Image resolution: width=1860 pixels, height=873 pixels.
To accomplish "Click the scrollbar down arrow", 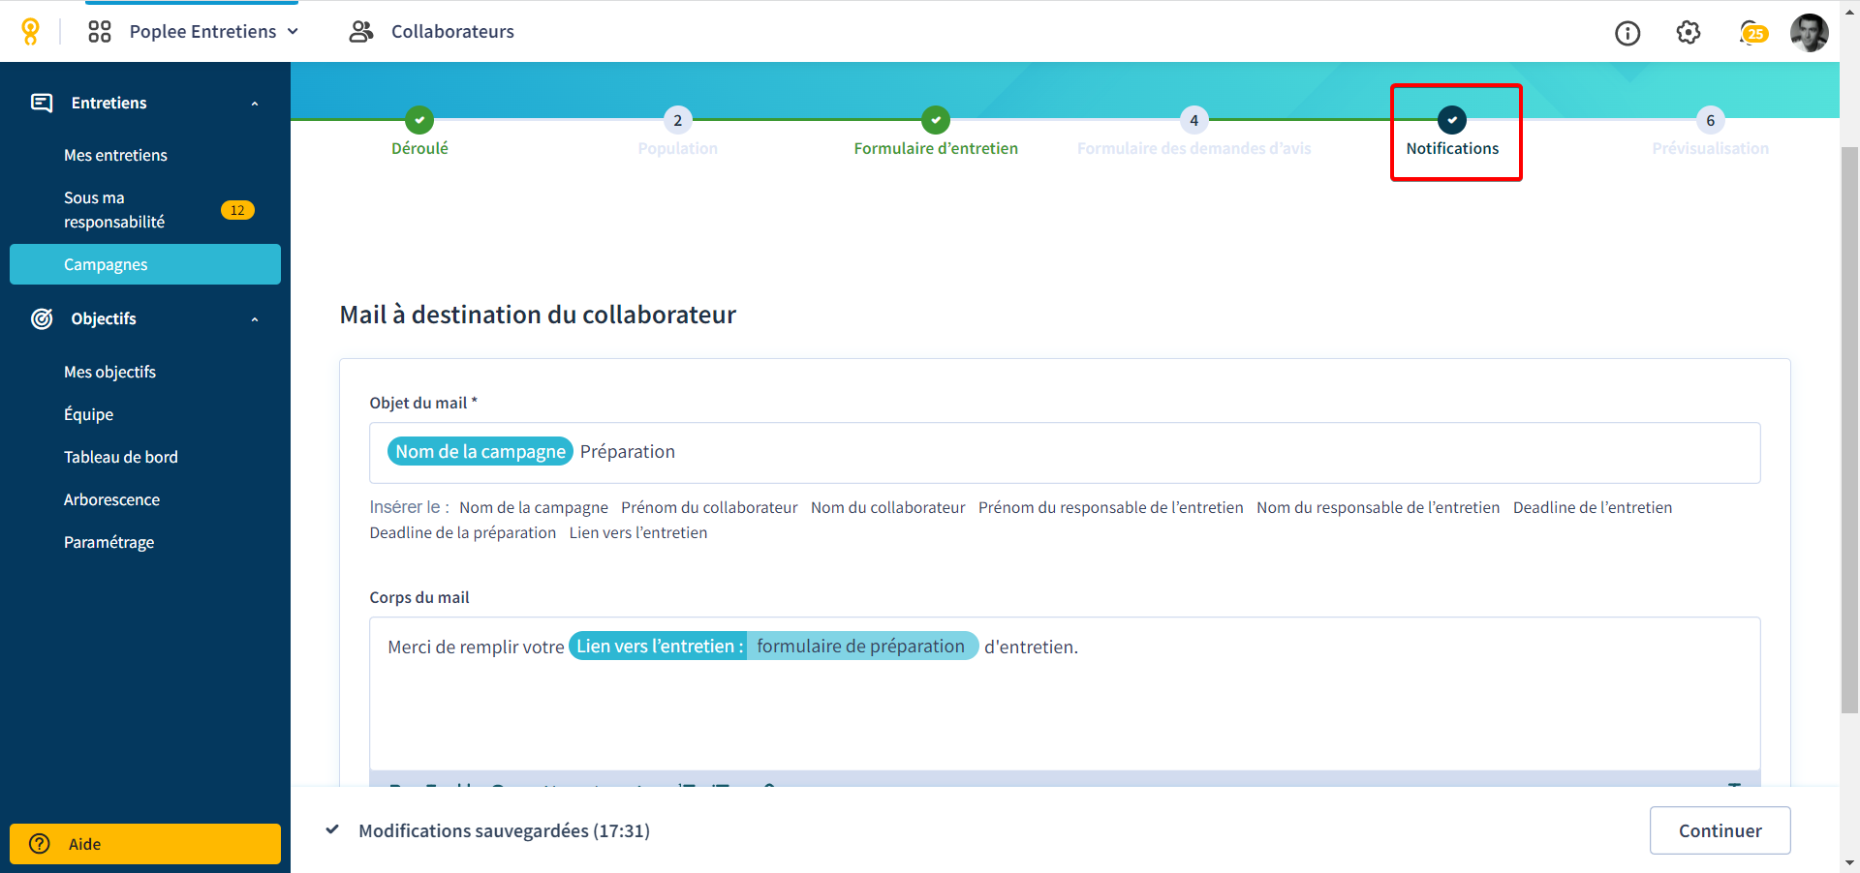I will (1849, 862).
